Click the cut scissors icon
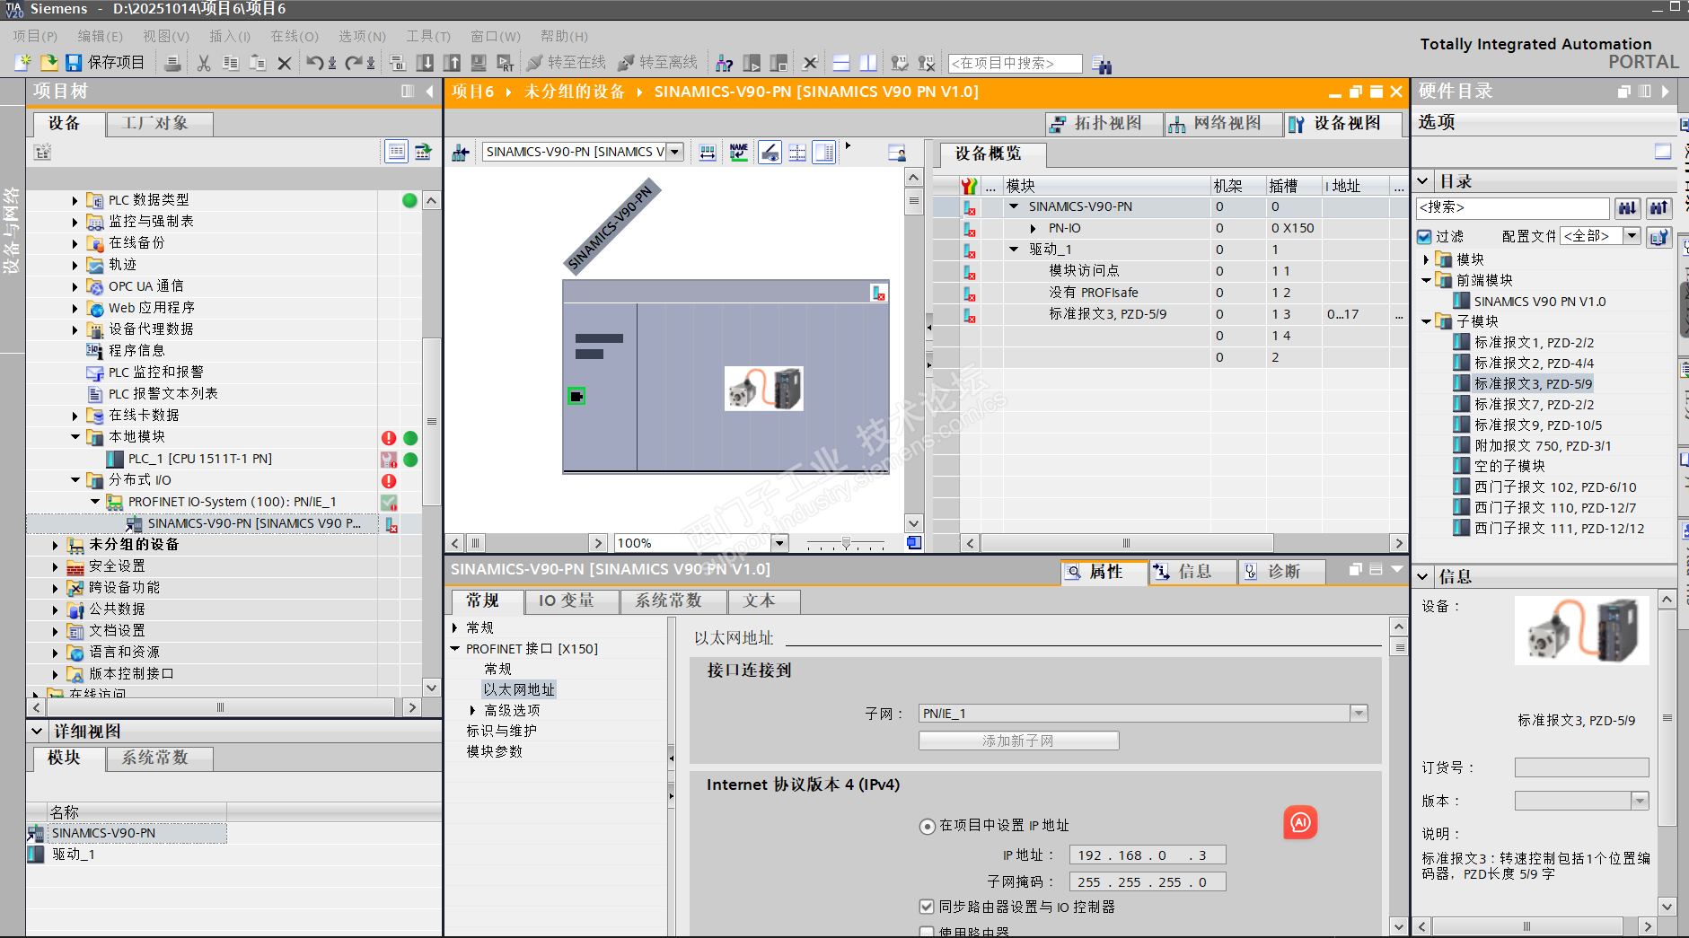Screen dimensions: 1689x938 click(204, 63)
